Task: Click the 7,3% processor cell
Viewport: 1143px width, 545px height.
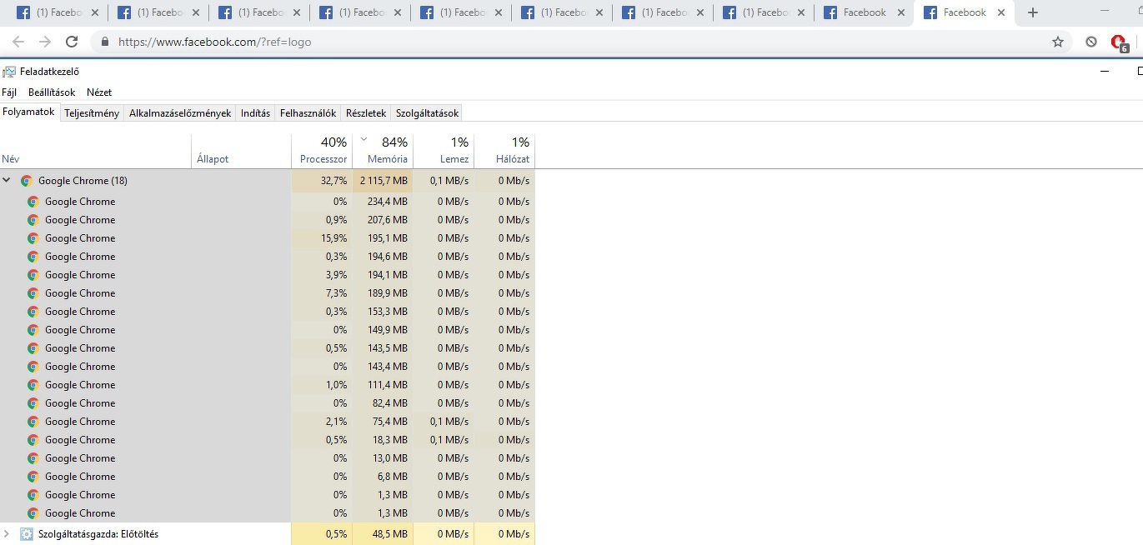Action: pyautogui.click(x=322, y=293)
